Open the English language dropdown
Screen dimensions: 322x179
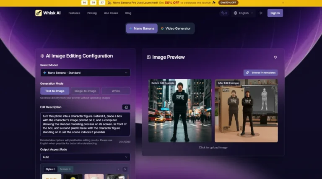click(x=243, y=13)
